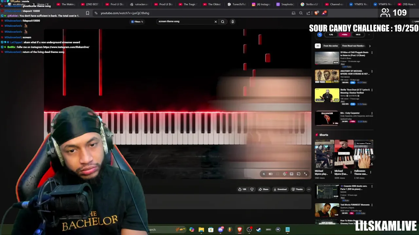Click the Thanks button
The image size is (419, 235).
click(297, 189)
